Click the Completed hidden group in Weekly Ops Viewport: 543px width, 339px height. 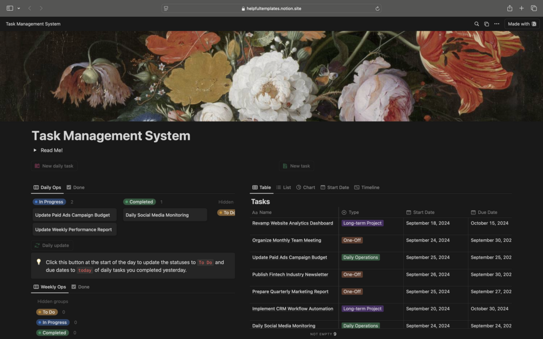[x=52, y=333]
